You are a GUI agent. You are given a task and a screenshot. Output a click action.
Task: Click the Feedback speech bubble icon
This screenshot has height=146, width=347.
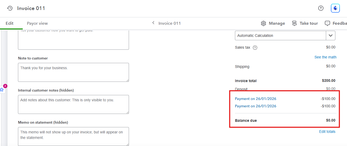327,23
